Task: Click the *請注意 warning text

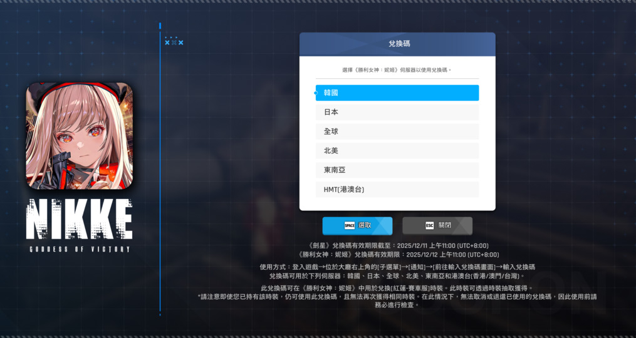Action: (397, 300)
